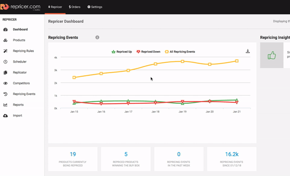Click the repricer.com logo
The height and width of the screenshot is (176, 290).
[20, 7]
